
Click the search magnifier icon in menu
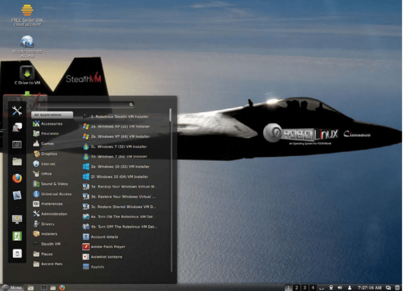click(131, 105)
